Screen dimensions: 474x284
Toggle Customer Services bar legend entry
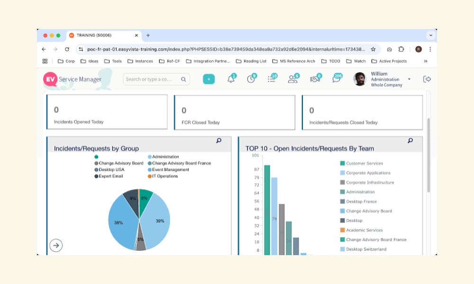click(362, 163)
